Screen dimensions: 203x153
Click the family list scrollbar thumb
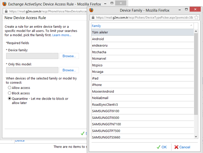[196, 74]
